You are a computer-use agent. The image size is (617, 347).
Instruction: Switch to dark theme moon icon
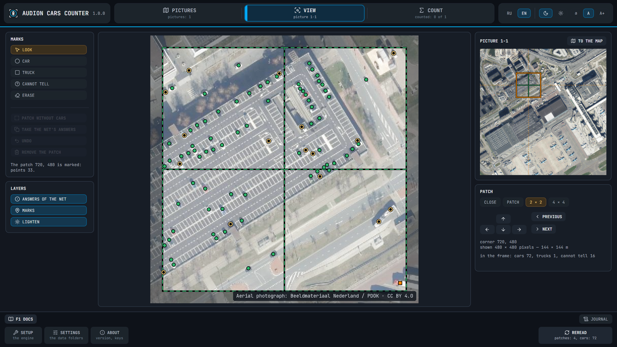click(546, 13)
